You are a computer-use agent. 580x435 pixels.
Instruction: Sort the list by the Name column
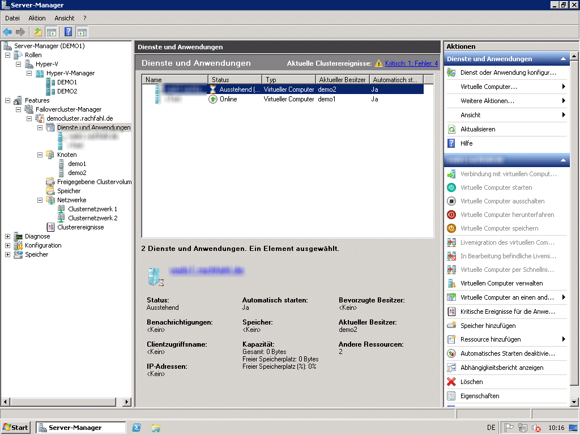(x=175, y=79)
